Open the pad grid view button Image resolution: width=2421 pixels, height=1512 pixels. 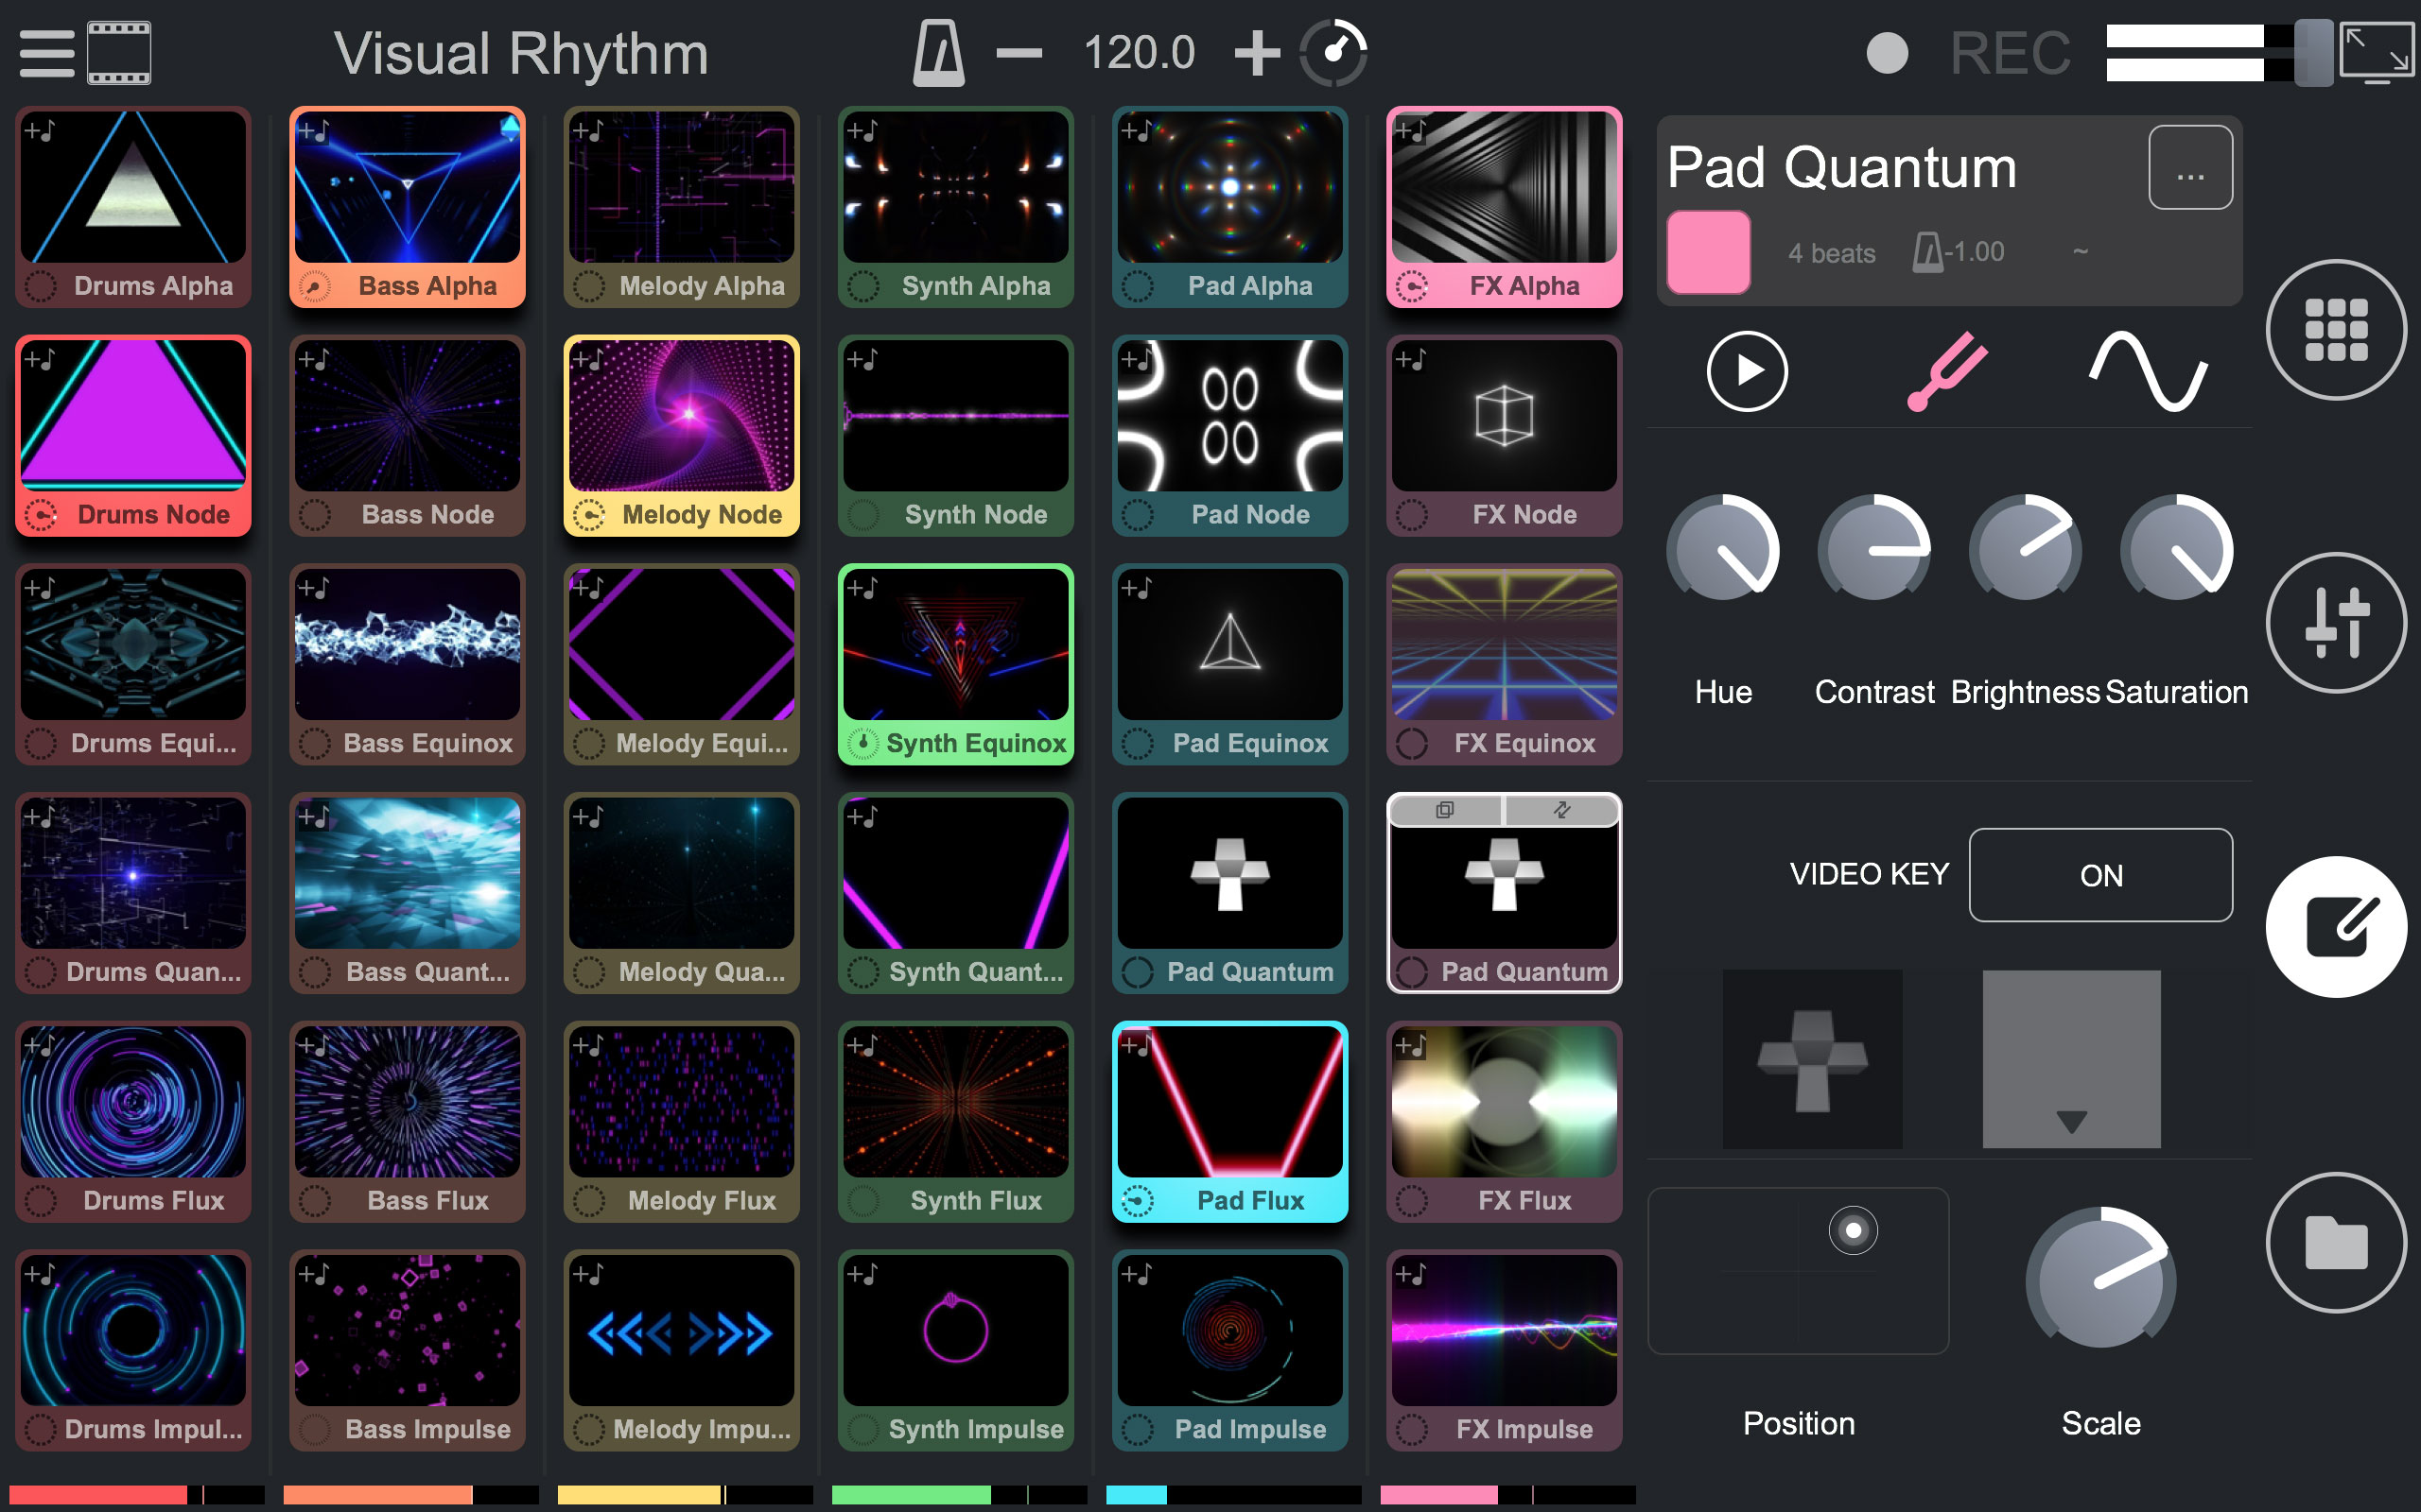[2335, 330]
